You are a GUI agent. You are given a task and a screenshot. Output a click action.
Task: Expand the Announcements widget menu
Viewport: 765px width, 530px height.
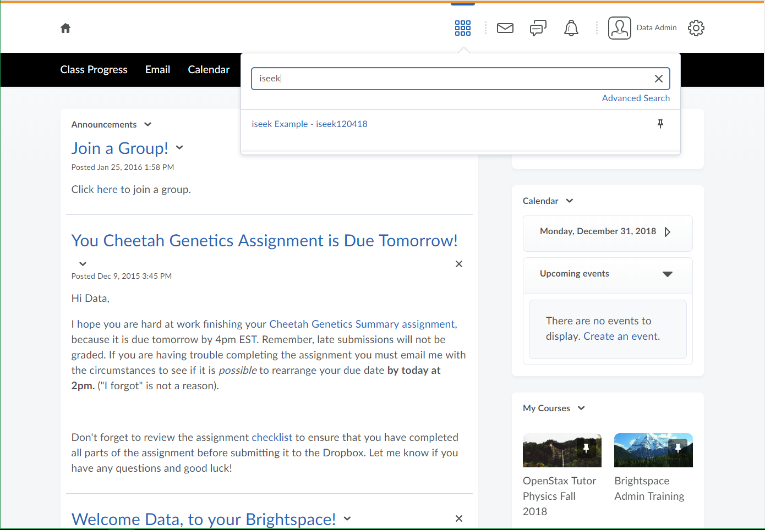pyautogui.click(x=147, y=125)
